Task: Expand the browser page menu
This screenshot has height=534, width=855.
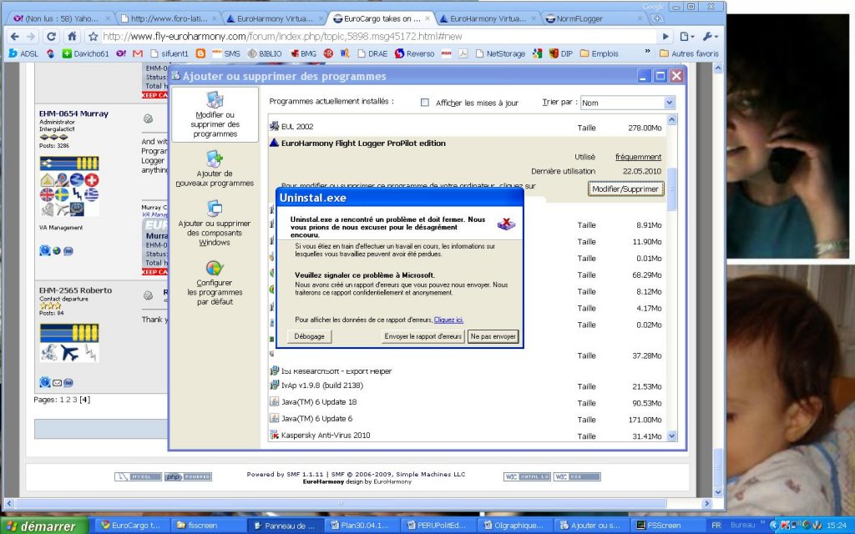Action: [x=686, y=37]
